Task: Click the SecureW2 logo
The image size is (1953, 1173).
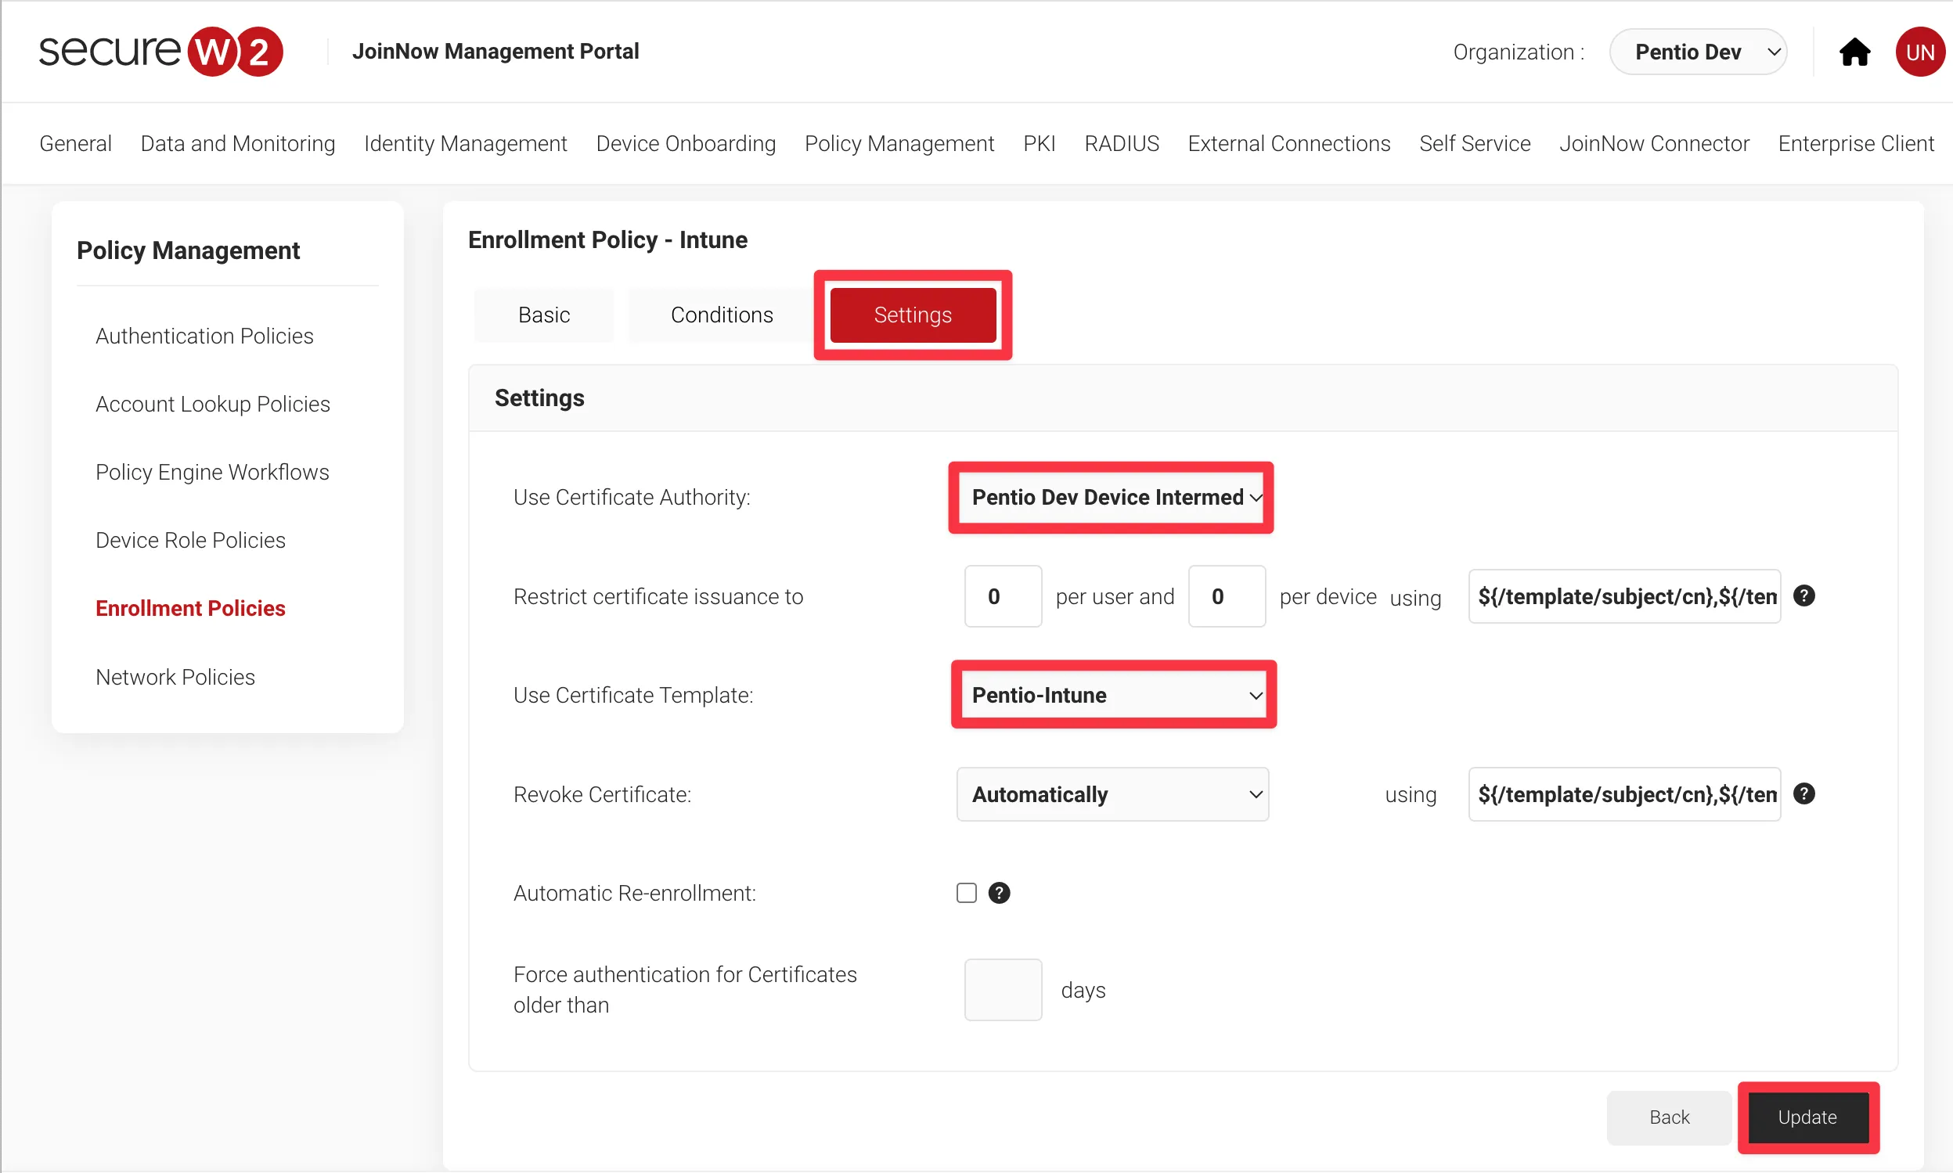Action: tap(160, 52)
